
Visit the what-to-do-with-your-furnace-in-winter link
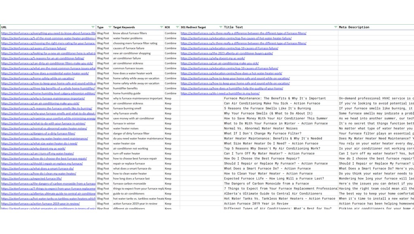43,123
